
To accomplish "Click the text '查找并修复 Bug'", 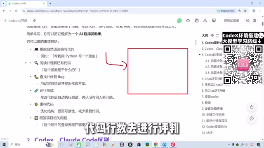I will pyautogui.click(x=52, y=77).
